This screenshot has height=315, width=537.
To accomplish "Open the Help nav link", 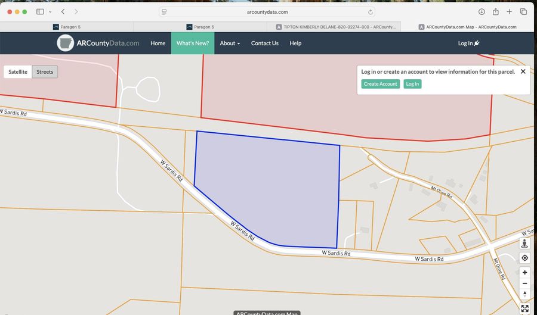I will tap(295, 43).
